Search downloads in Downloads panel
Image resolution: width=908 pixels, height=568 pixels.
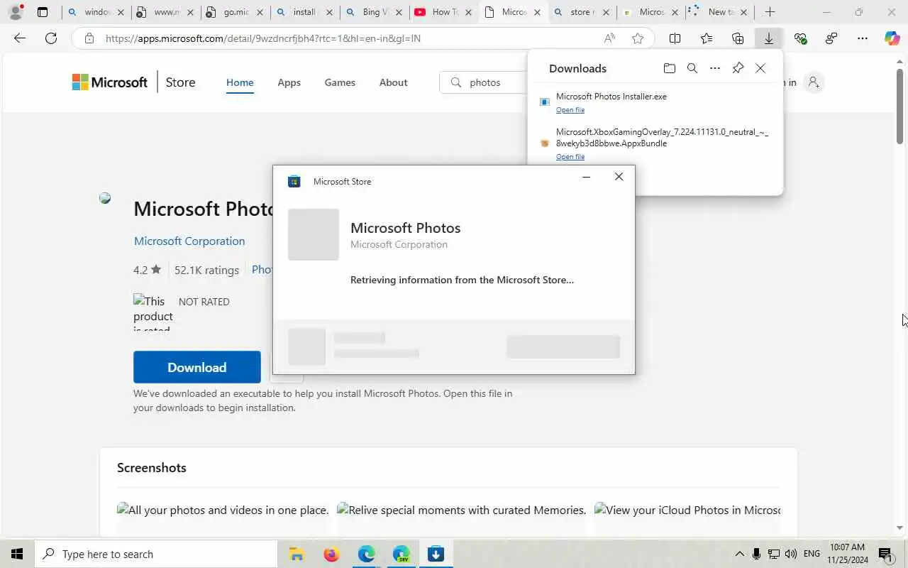(692, 68)
